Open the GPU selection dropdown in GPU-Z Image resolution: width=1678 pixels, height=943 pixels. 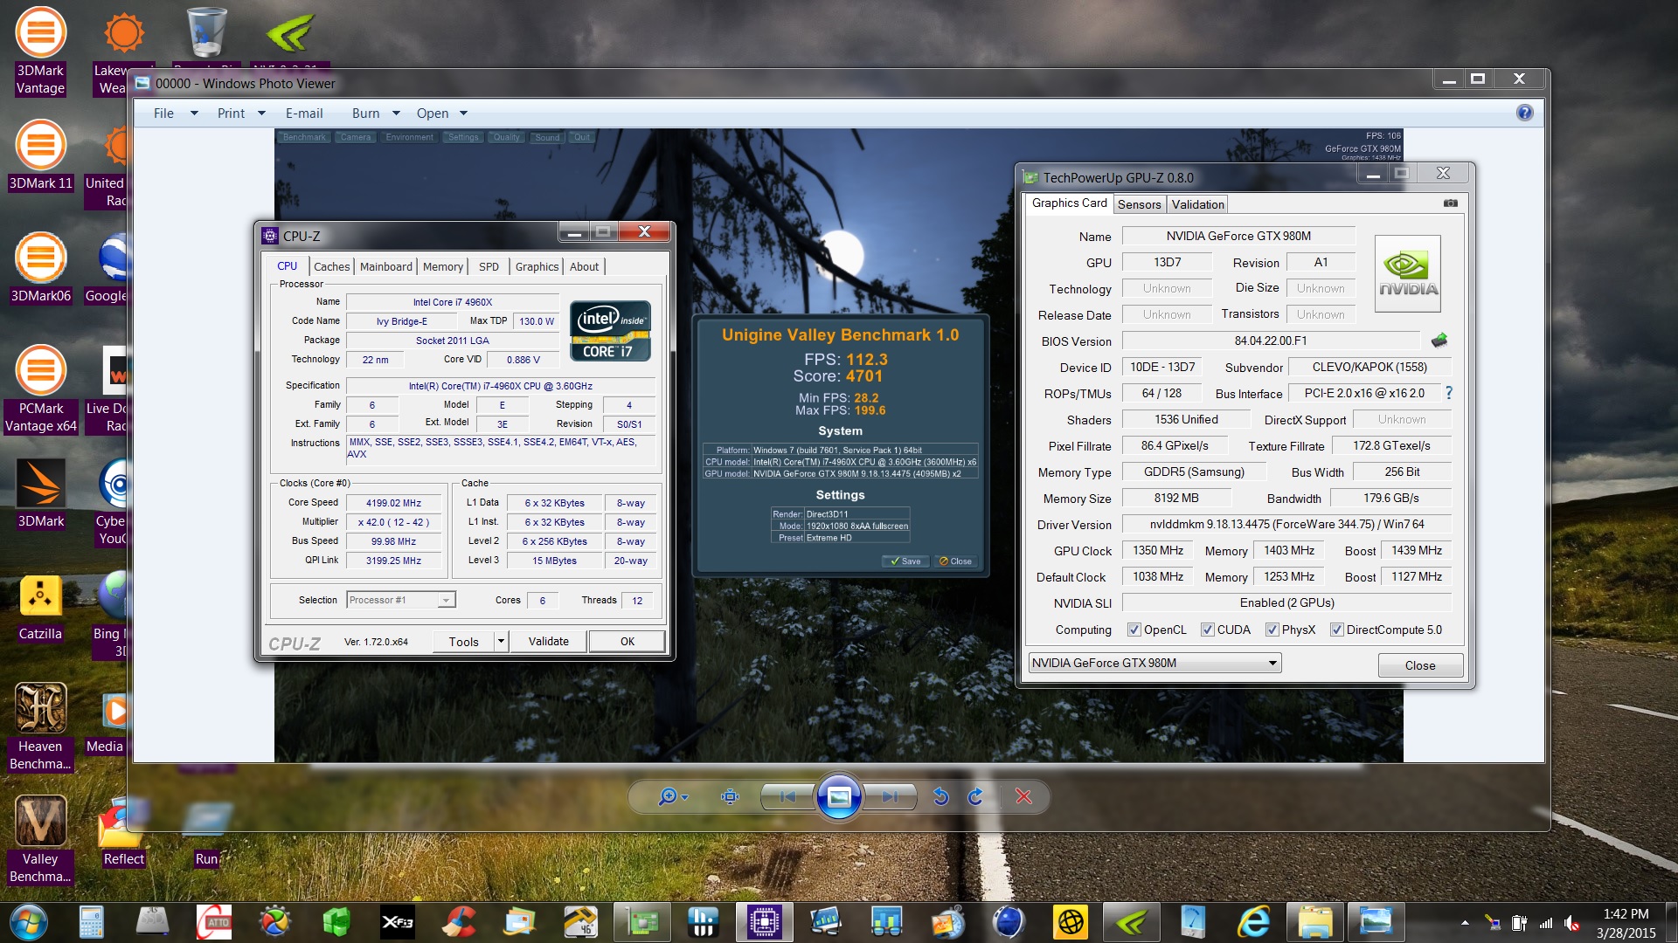(x=1154, y=663)
